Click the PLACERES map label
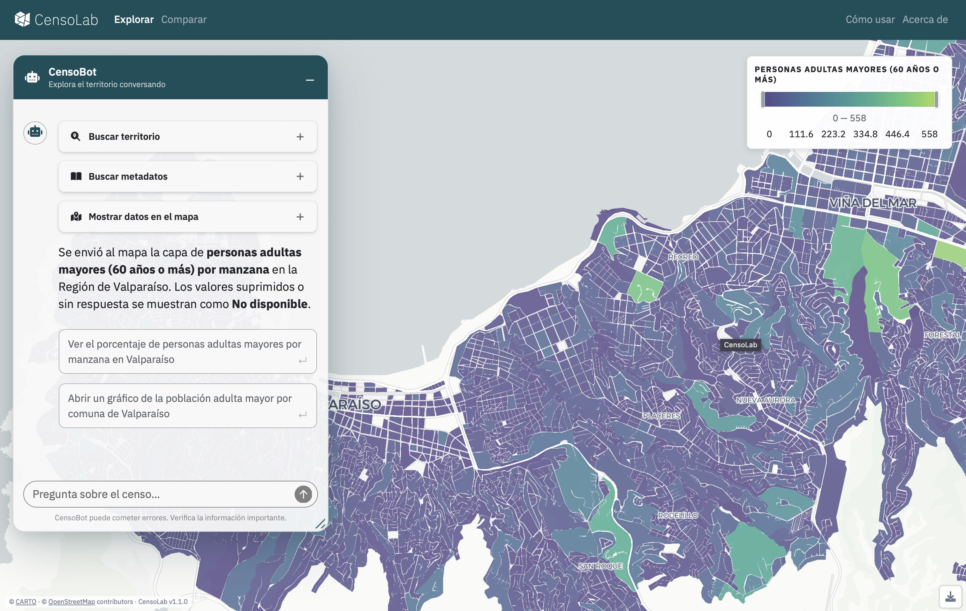Image resolution: width=966 pixels, height=611 pixels. 661,416
